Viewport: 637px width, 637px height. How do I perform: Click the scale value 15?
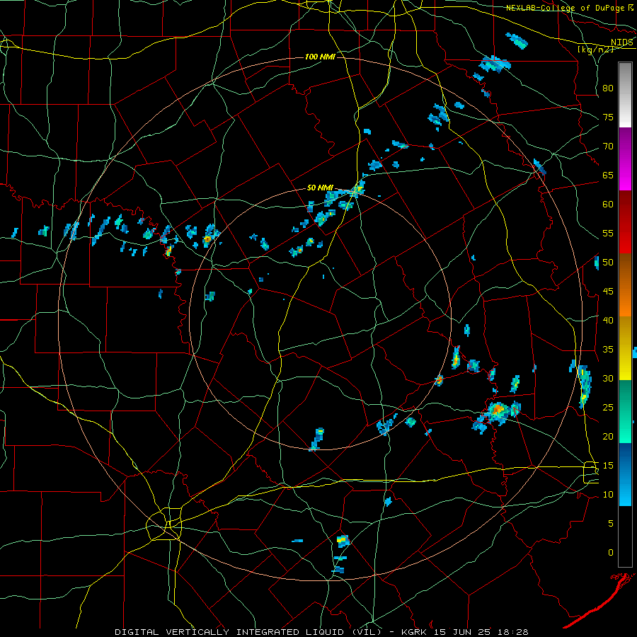608,466
